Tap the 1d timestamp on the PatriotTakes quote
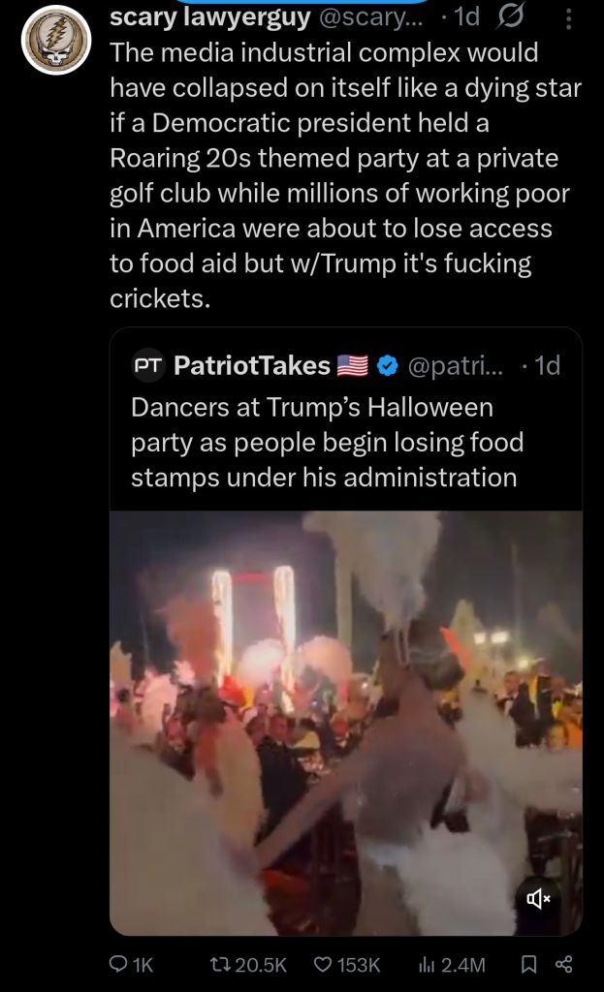The width and height of the screenshot is (604, 992). click(547, 365)
